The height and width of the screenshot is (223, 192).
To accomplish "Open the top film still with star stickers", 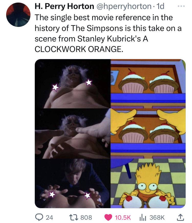I will [x=72, y=83].
